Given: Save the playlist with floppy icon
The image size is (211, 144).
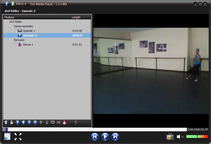Looking at the screenshot, I should (x=12, y=122).
